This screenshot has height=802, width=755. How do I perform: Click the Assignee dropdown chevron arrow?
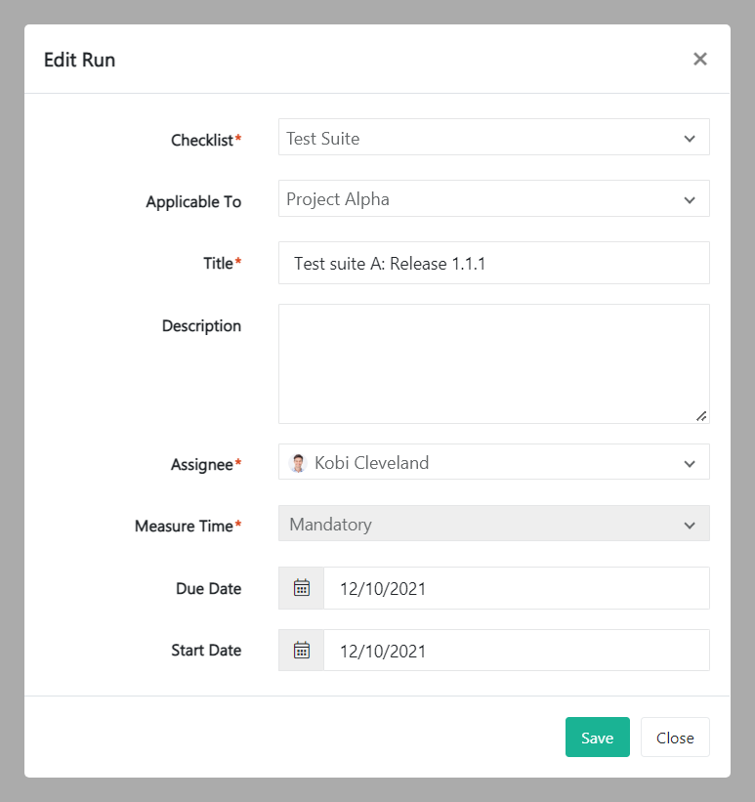690,463
